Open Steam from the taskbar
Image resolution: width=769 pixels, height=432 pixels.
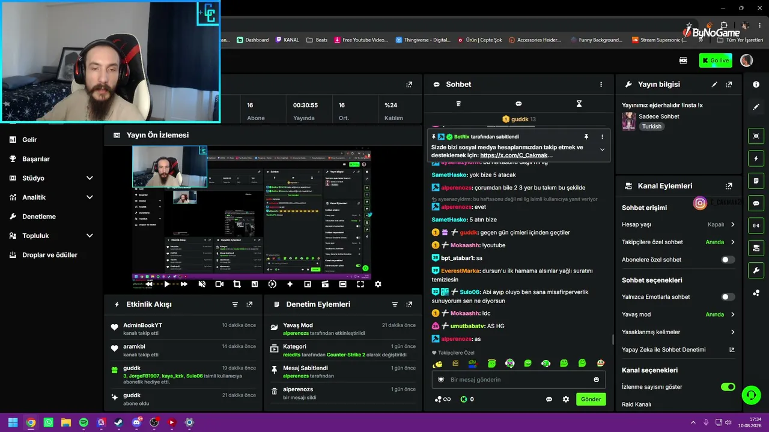(x=119, y=422)
